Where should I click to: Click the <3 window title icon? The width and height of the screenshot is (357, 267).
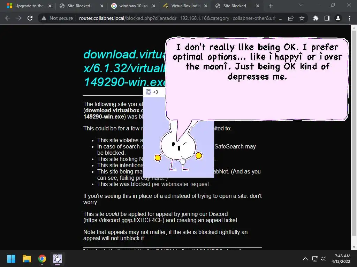pos(149,92)
